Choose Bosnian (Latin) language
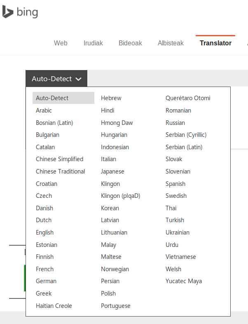Viewport: 248px width, 324px height. tap(54, 123)
